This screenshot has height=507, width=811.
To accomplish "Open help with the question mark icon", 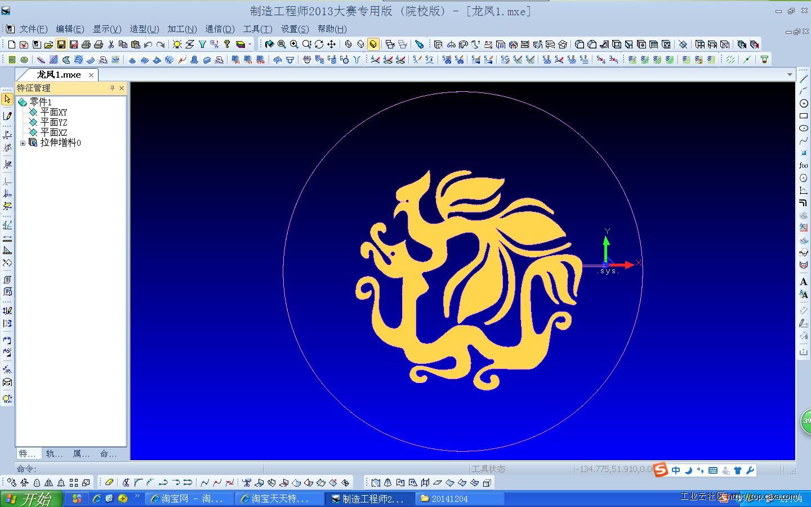I will tap(227, 44).
